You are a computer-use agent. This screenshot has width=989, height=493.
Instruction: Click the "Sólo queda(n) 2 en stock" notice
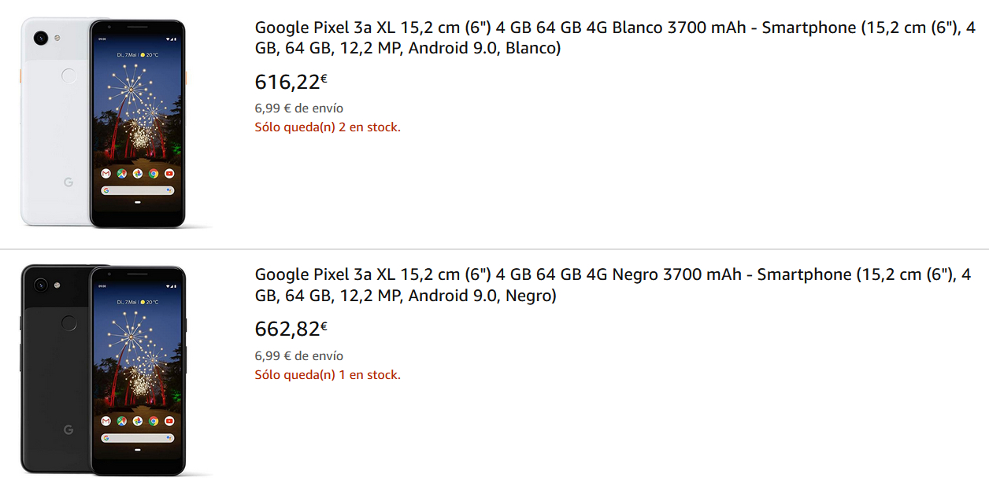click(327, 127)
